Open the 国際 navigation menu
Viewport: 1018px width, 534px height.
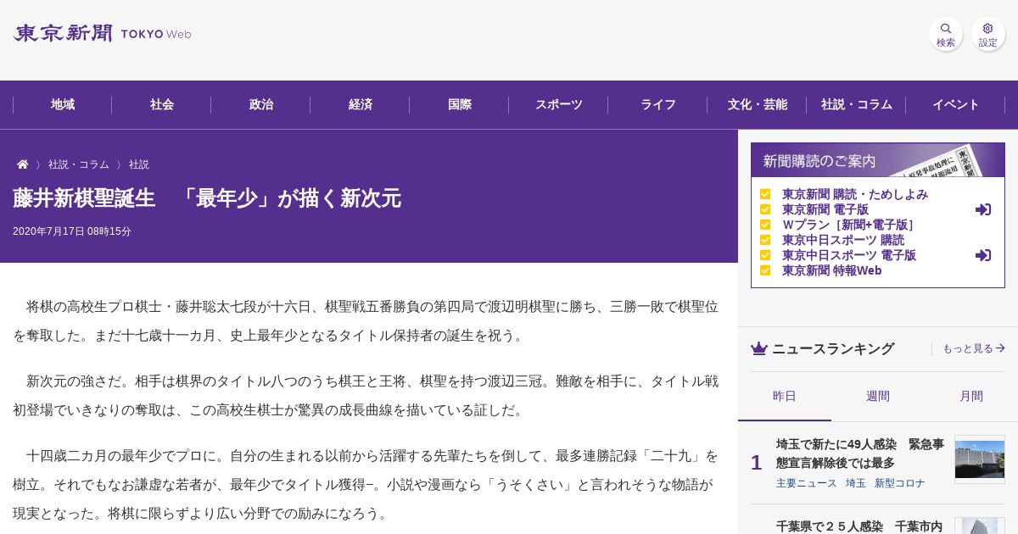pos(460,104)
